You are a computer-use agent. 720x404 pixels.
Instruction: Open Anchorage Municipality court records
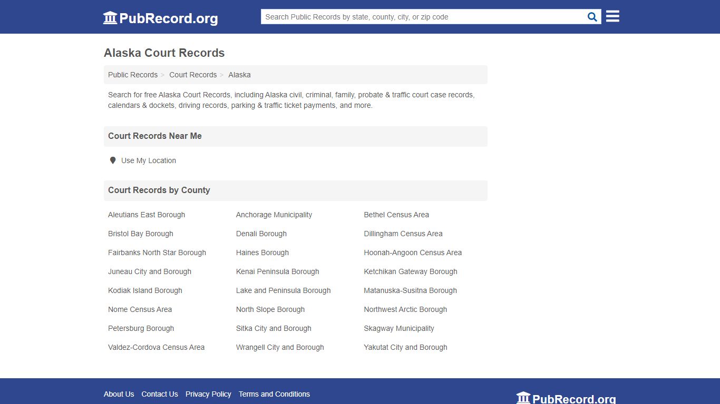[274, 215]
